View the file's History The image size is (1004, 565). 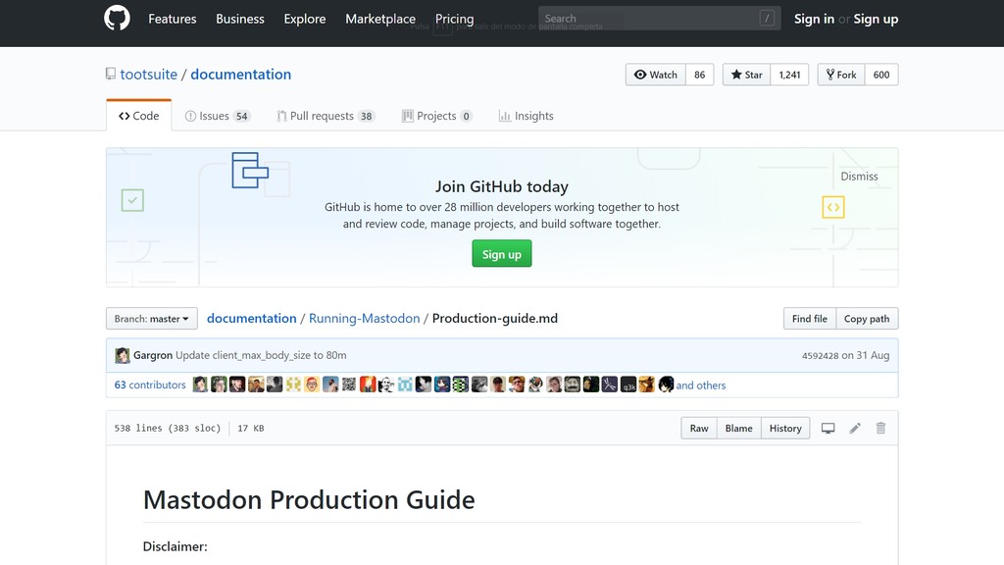click(784, 428)
